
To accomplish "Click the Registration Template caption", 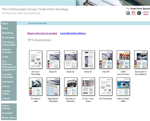I will click(53, 100).
